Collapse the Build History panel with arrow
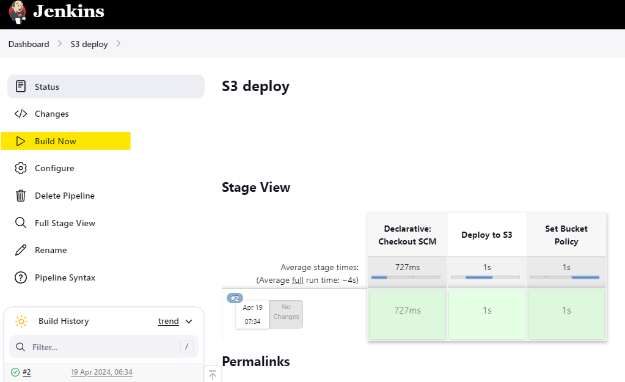Image resolution: width=625 pixels, height=382 pixels. click(212, 373)
